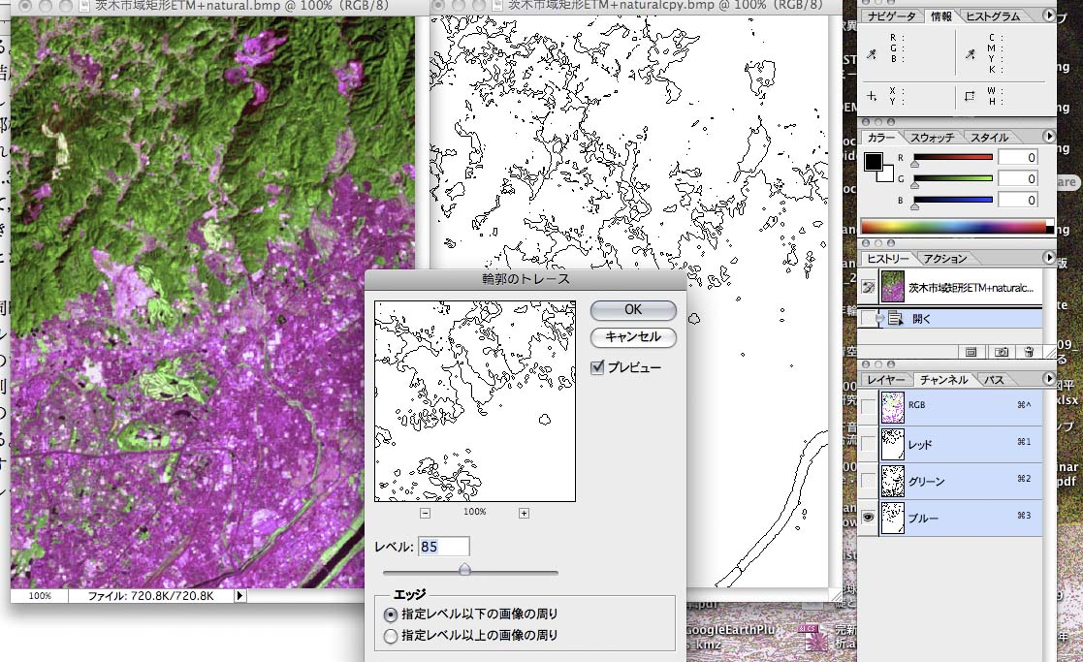Switch to the 情報 tab

(x=941, y=16)
